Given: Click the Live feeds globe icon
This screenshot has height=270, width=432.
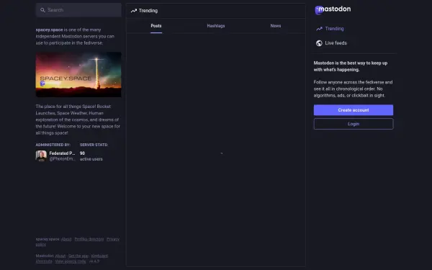Looking at the screenshot, I should [x=319, y=43].
